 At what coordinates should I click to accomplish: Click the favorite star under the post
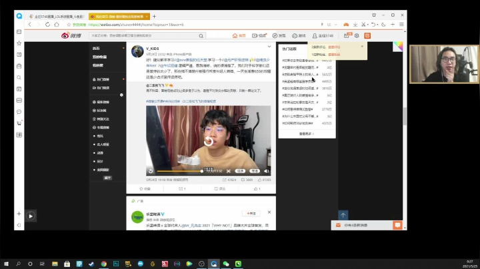[x=145, y=188]
